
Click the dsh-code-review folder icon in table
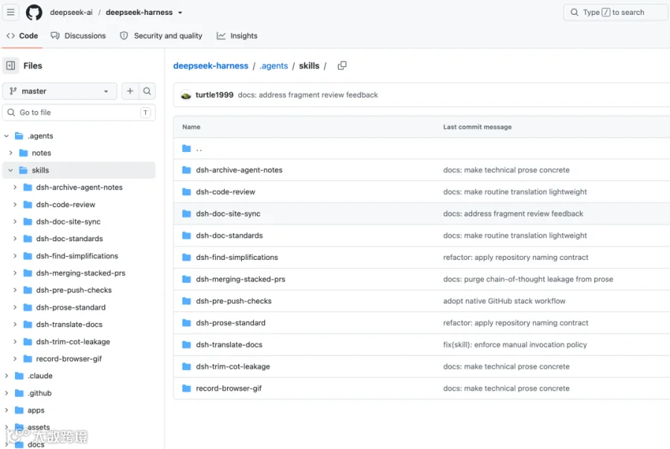coord(186,192)
